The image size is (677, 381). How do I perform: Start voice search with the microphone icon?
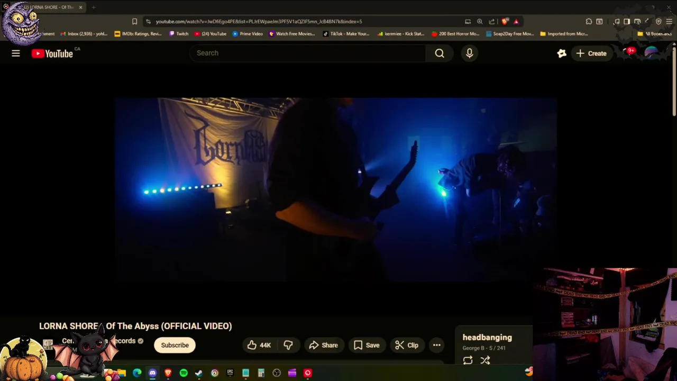(x=469, y=53)
